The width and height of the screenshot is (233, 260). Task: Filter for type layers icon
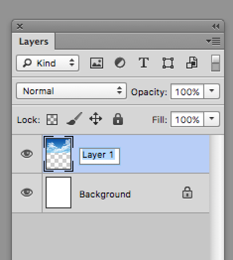(x=144, y=63)
